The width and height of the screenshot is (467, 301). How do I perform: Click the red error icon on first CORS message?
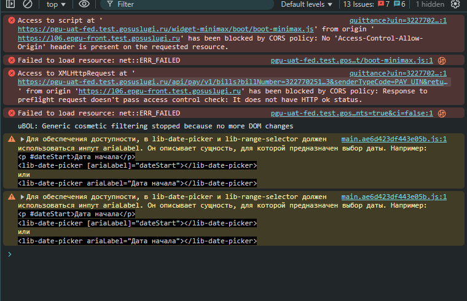12,20
